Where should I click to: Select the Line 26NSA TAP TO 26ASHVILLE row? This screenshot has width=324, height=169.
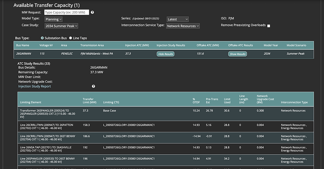(x=166, y=149)
